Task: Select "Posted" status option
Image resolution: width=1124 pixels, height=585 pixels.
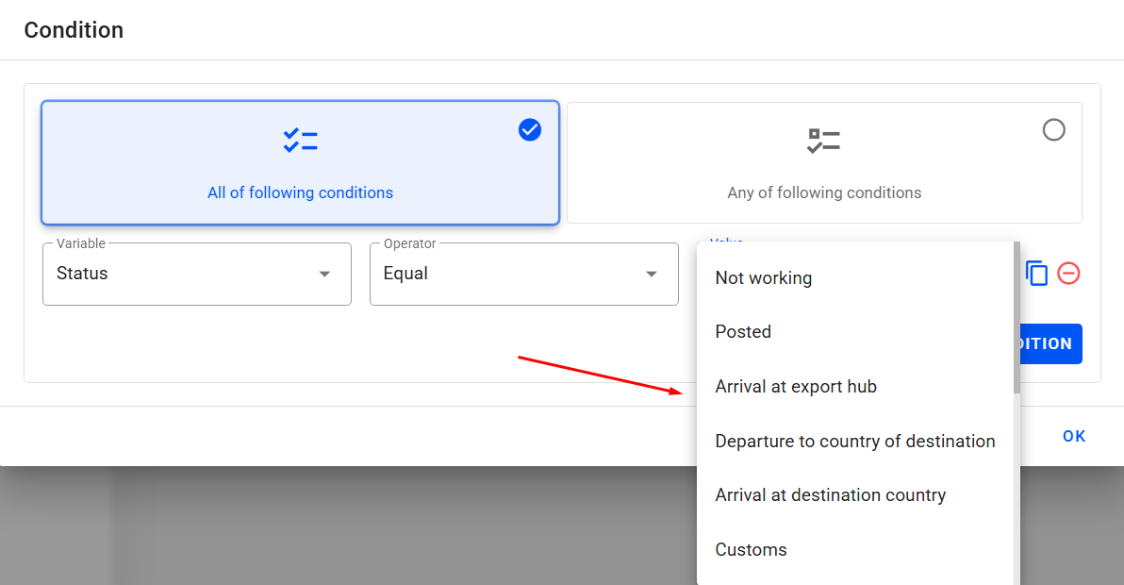Action: 743,332
